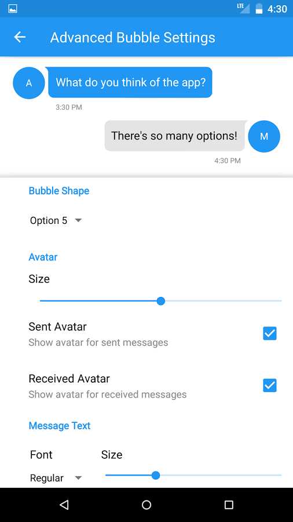Tap the battery icon in status bar
The height and width of the screenshot is (522, 293).
tap(259, 9)
